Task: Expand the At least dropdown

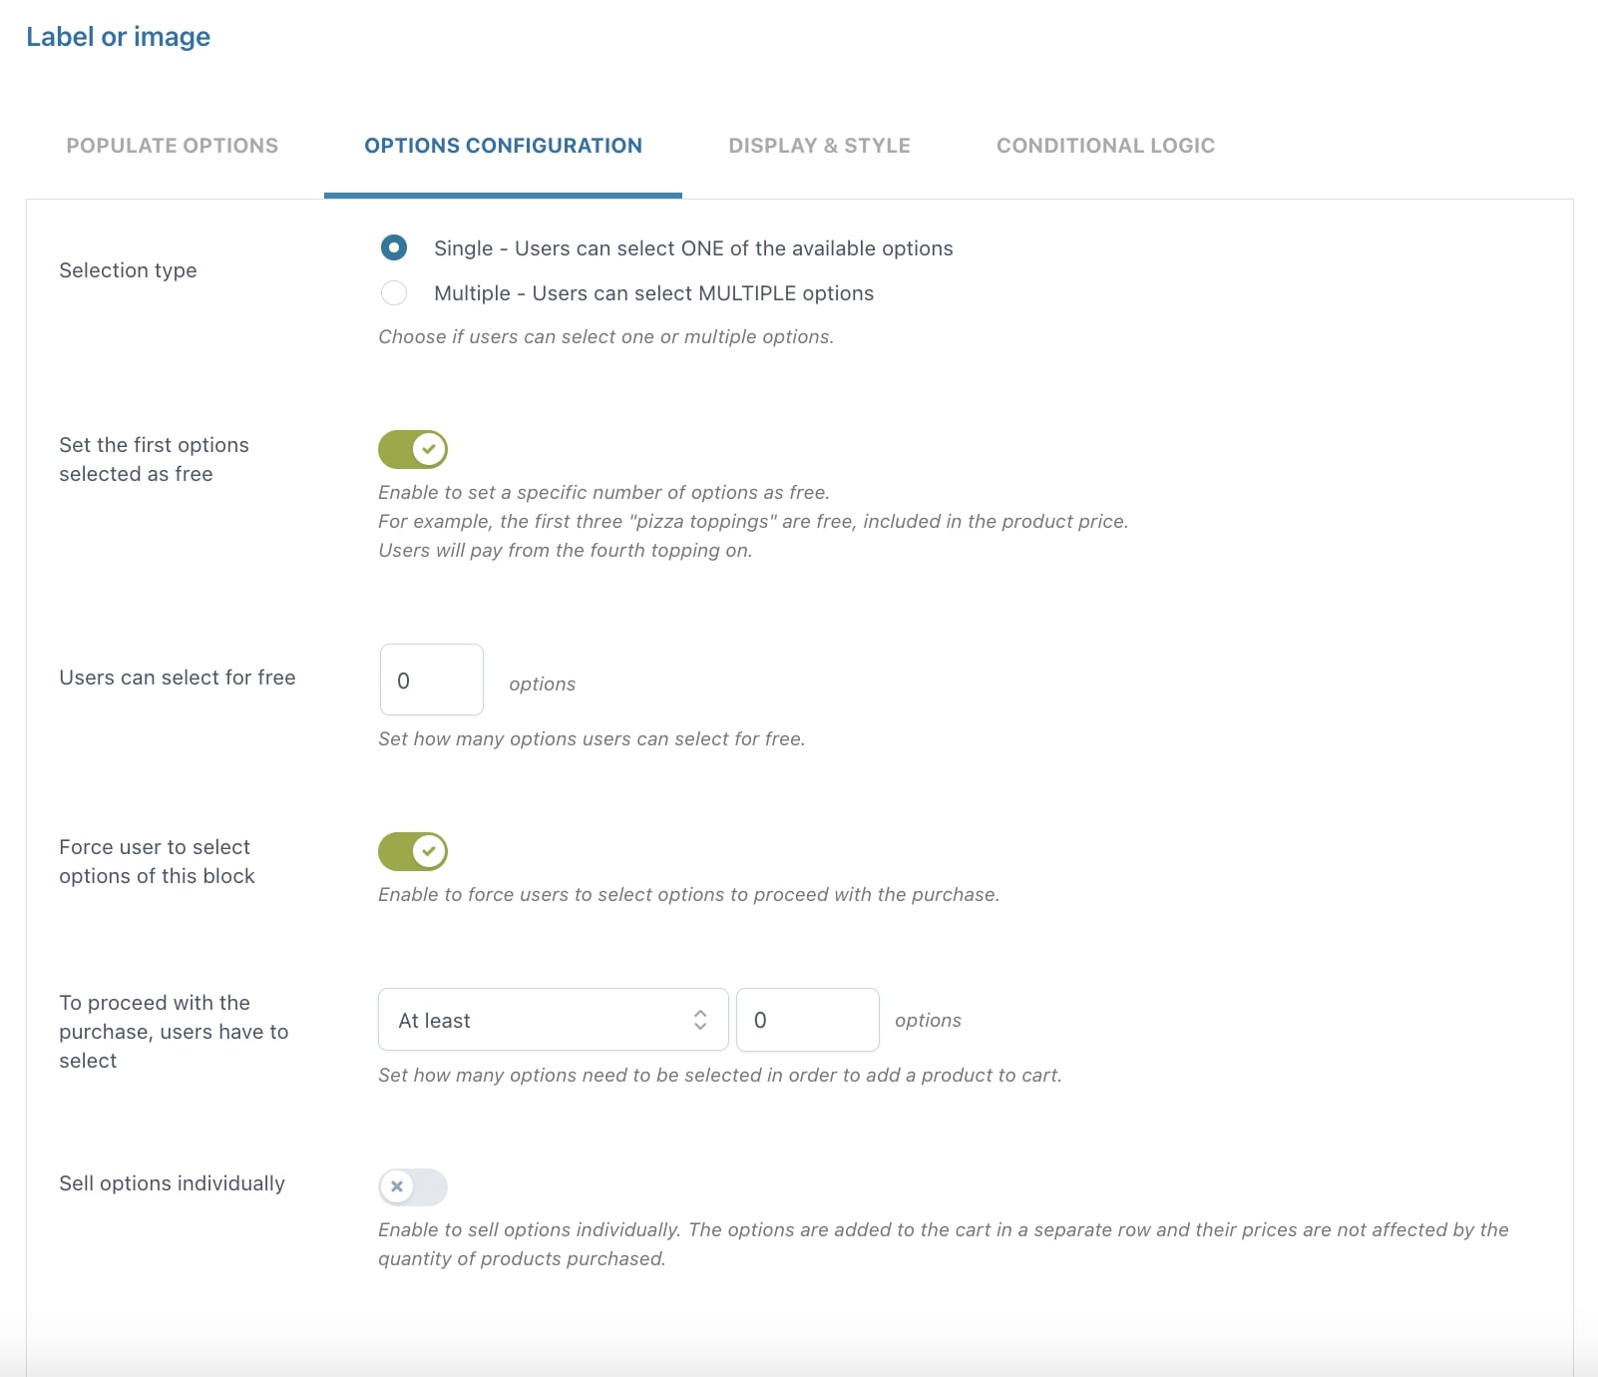Action: (554, 1020)
